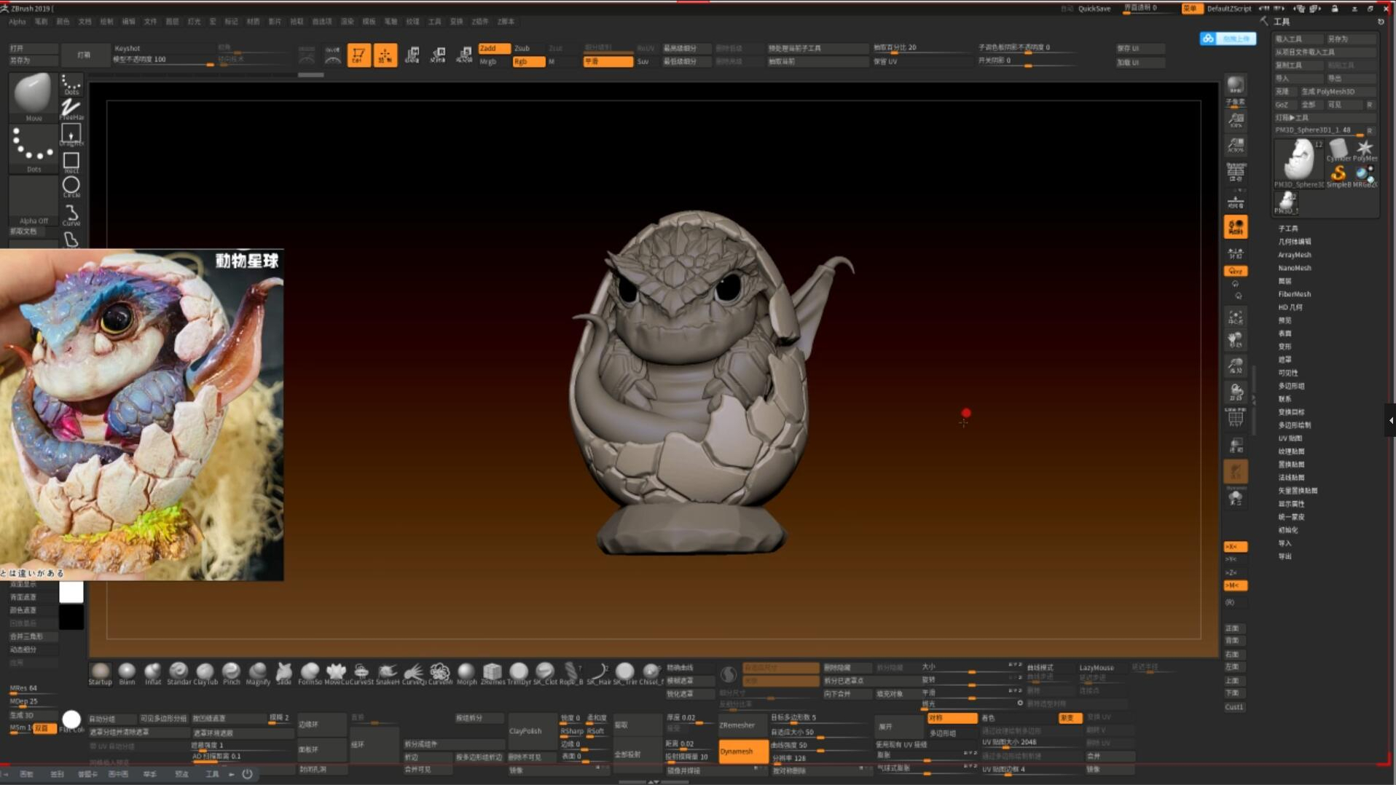1396x785 pixels.
Task: Click the Edit mode toolbar icon
Action: [x=358, y=55]
